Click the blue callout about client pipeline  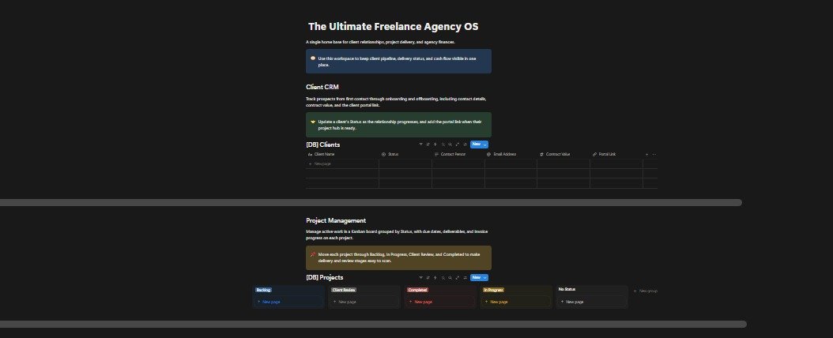tap(398, 62)
